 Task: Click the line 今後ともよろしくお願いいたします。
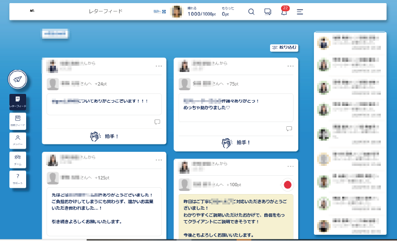click(218, 235)
